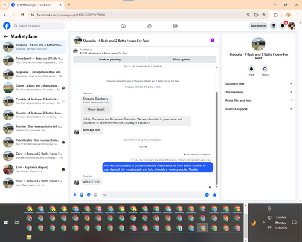
Task: Open Annette conversation
Action: pos(34,115)
